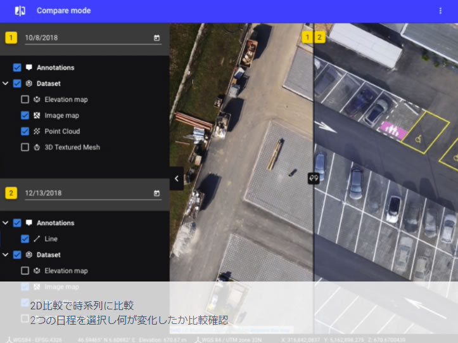Enable 3D Textured Mesh checkbox

(25, 147)
